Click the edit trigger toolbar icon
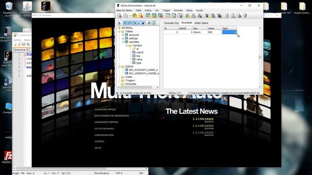 213,16
